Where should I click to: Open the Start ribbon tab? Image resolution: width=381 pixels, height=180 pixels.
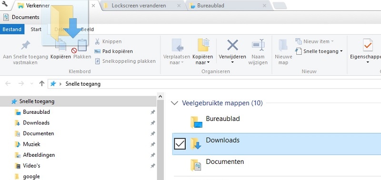[x=36, y=30]
